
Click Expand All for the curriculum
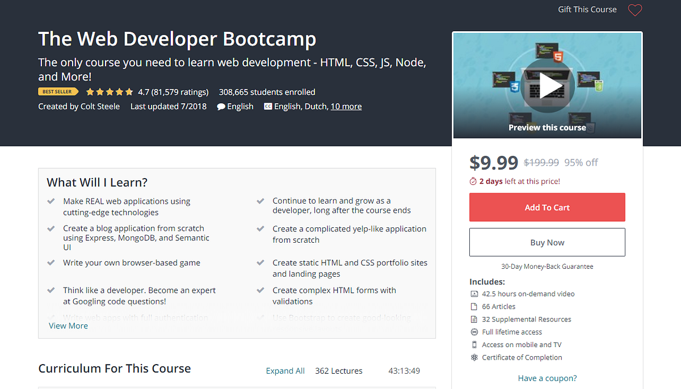pyautogui.click(x=285, y=370)
